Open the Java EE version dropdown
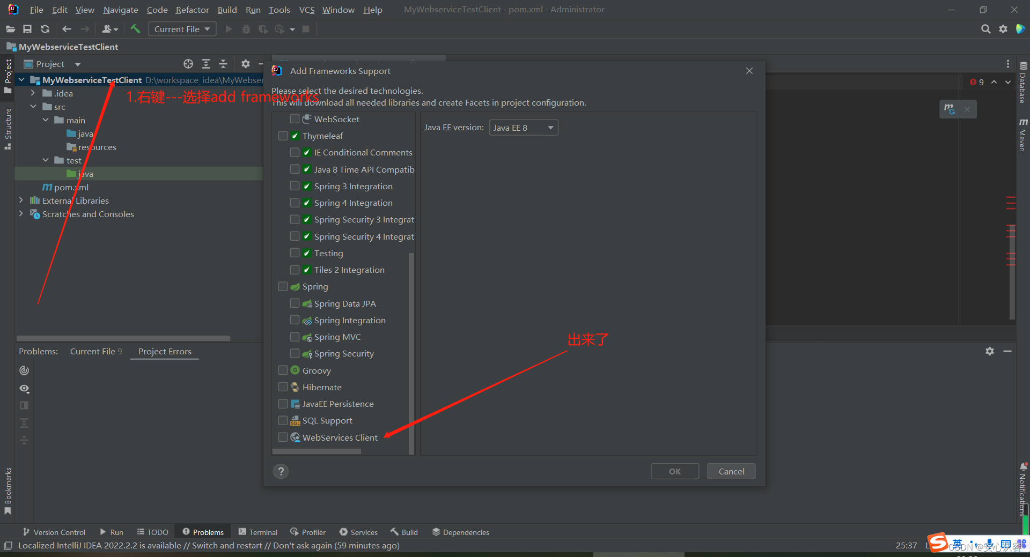This screenshot has width=1030, height=557. tap(523, 128)
